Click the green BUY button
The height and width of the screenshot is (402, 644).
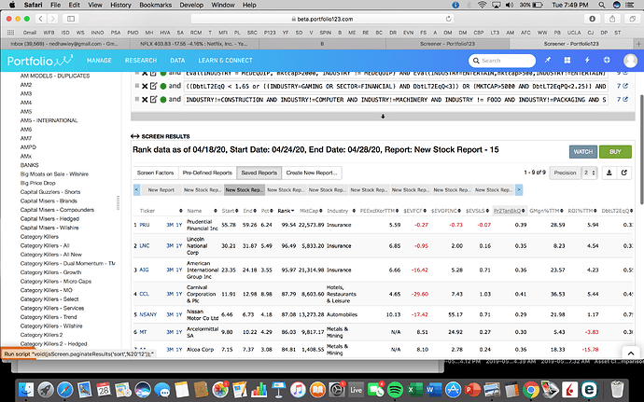coord(615,152)
